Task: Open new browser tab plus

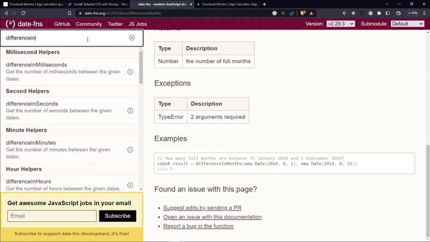Action: 264,4
